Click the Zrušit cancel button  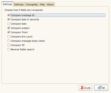click(85, 88)
